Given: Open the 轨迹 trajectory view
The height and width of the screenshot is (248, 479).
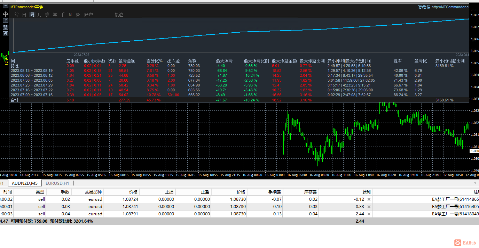Looking at the screenshot, I should pyautogui.click(x=119, y=15).
